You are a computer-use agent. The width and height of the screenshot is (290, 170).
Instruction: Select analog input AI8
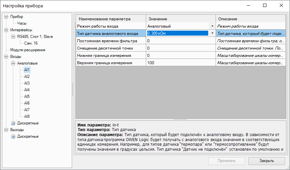[27, 116]
